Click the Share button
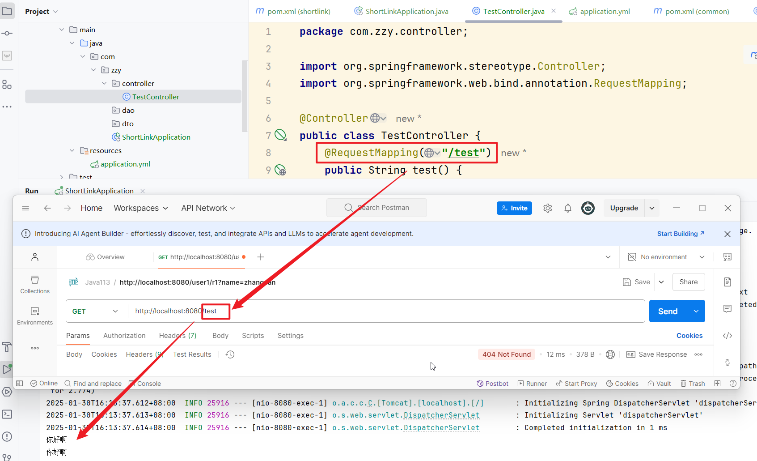Viewport: 757px width, 461px height. coord(689,282)
